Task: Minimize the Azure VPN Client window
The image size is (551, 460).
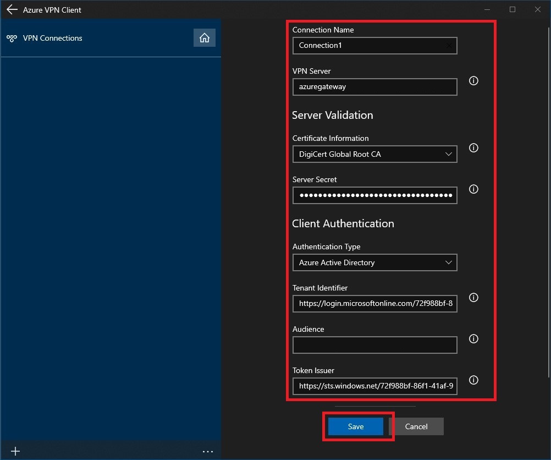Action: coord(487,9)
